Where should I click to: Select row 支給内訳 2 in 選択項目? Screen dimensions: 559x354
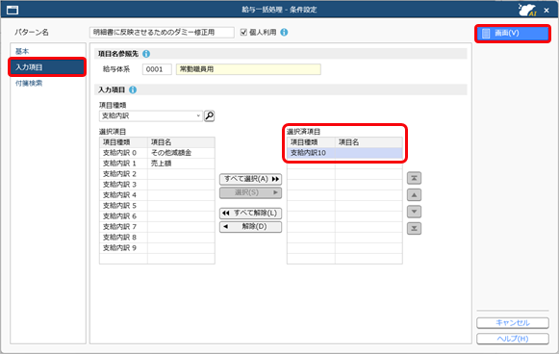tap(157, 174)
